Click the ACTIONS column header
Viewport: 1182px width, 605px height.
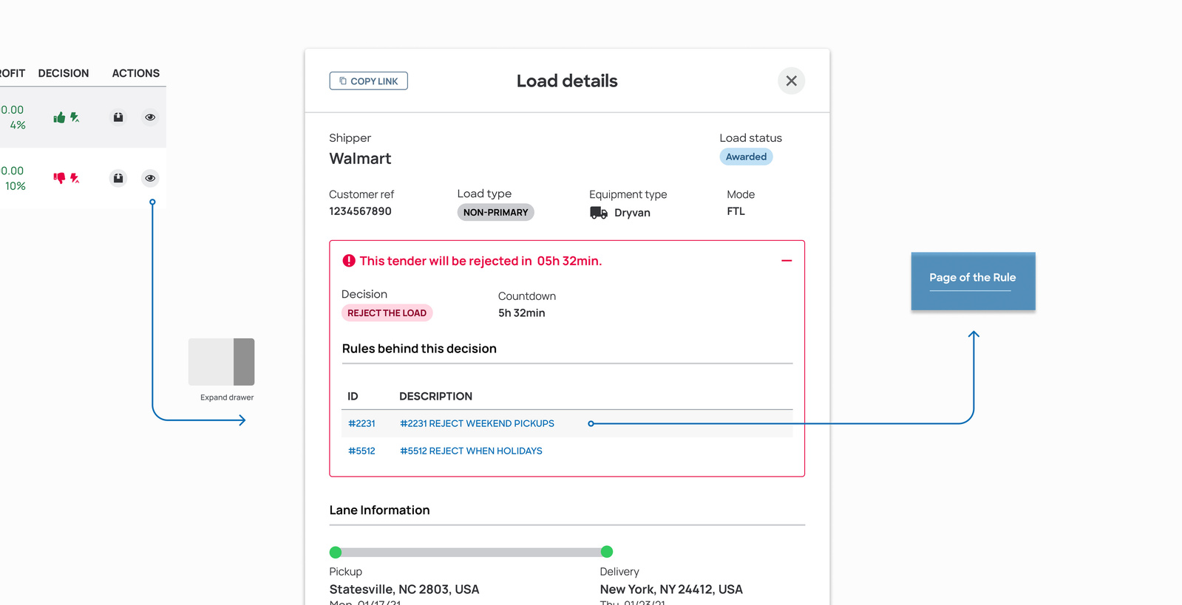(x=136, y=73)
